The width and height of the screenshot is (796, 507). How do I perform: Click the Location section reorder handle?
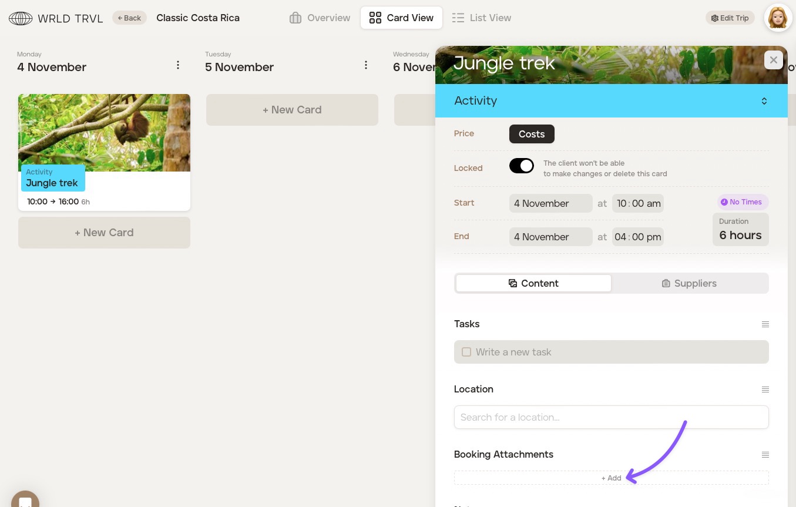[765, 390]
